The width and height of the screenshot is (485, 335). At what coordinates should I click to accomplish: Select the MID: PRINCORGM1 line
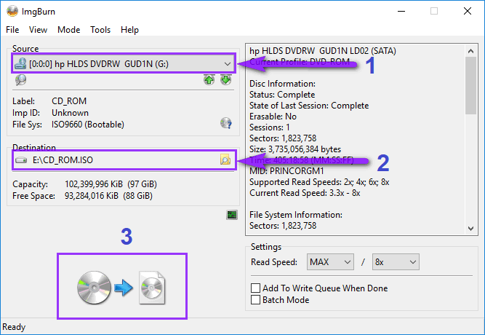(x=286, y=170)
